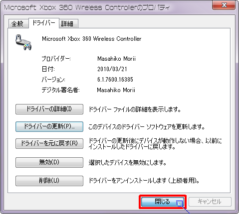Viewport: 239px width, 214px height.
Task: Click the ドライバーの詳細(I) button
Action: tap(49, 109)
